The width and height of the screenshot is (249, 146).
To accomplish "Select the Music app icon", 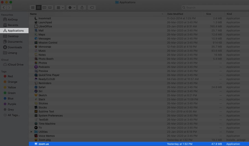I will [x=36, y=51].
